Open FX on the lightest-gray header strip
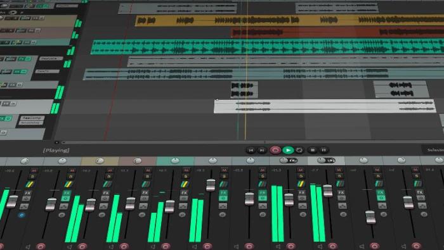444x250 pixels. pyautogui.click(x=341, y=192)
